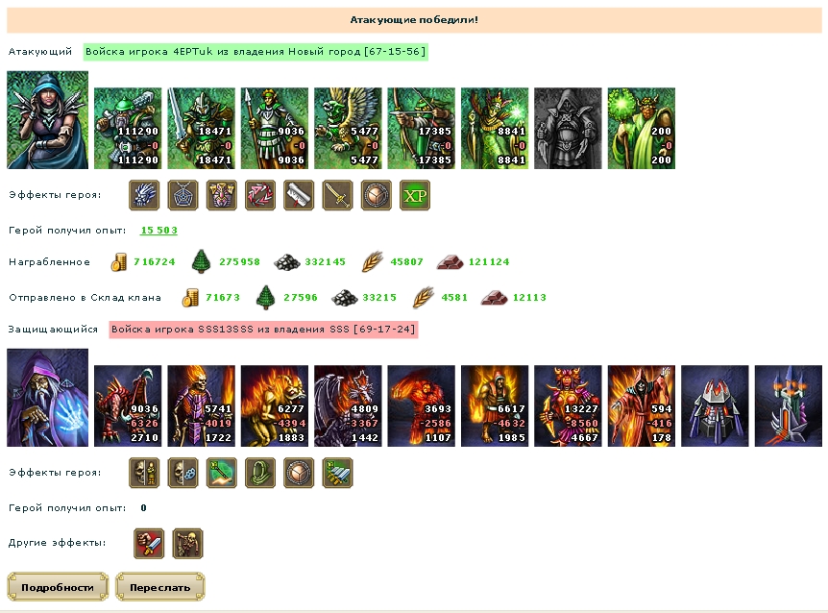
Task: Click the spider web amulet effect icon
Action: click(183, 195)
